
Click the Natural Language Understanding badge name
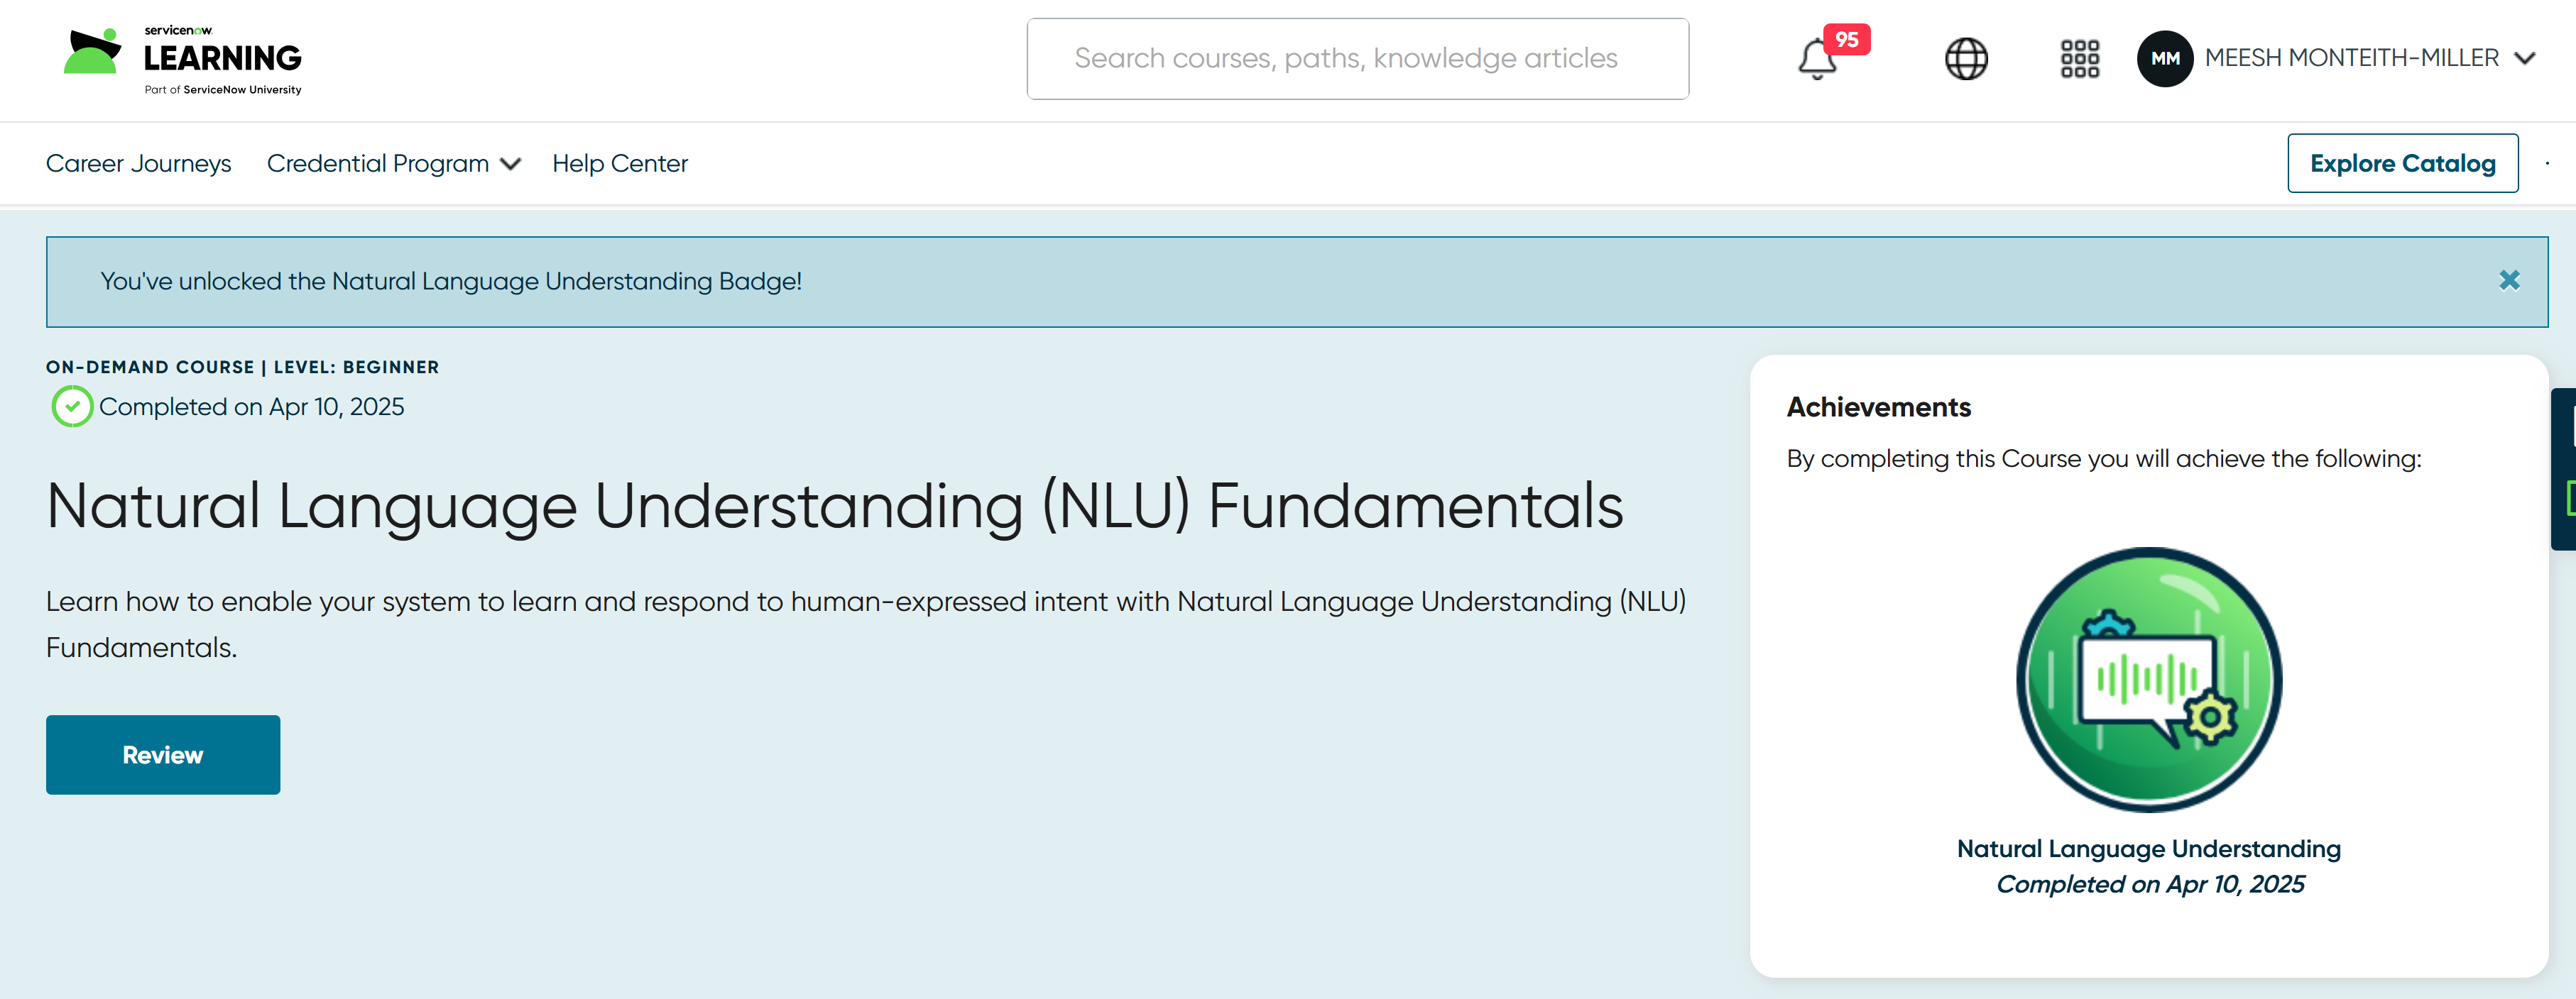pyautogui.click(x=2148, y=848)
